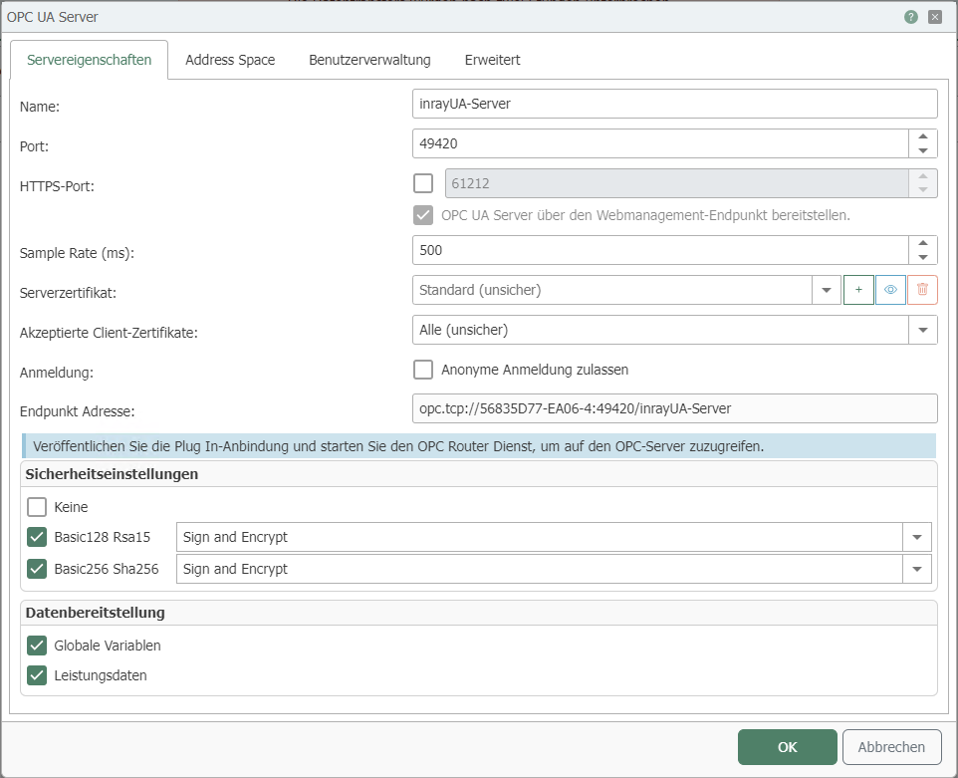Confirm settings with OK

(x=787, y=746)
